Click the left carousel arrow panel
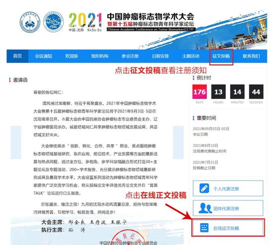This screenshot has width=273, height=245. point(16,142)
